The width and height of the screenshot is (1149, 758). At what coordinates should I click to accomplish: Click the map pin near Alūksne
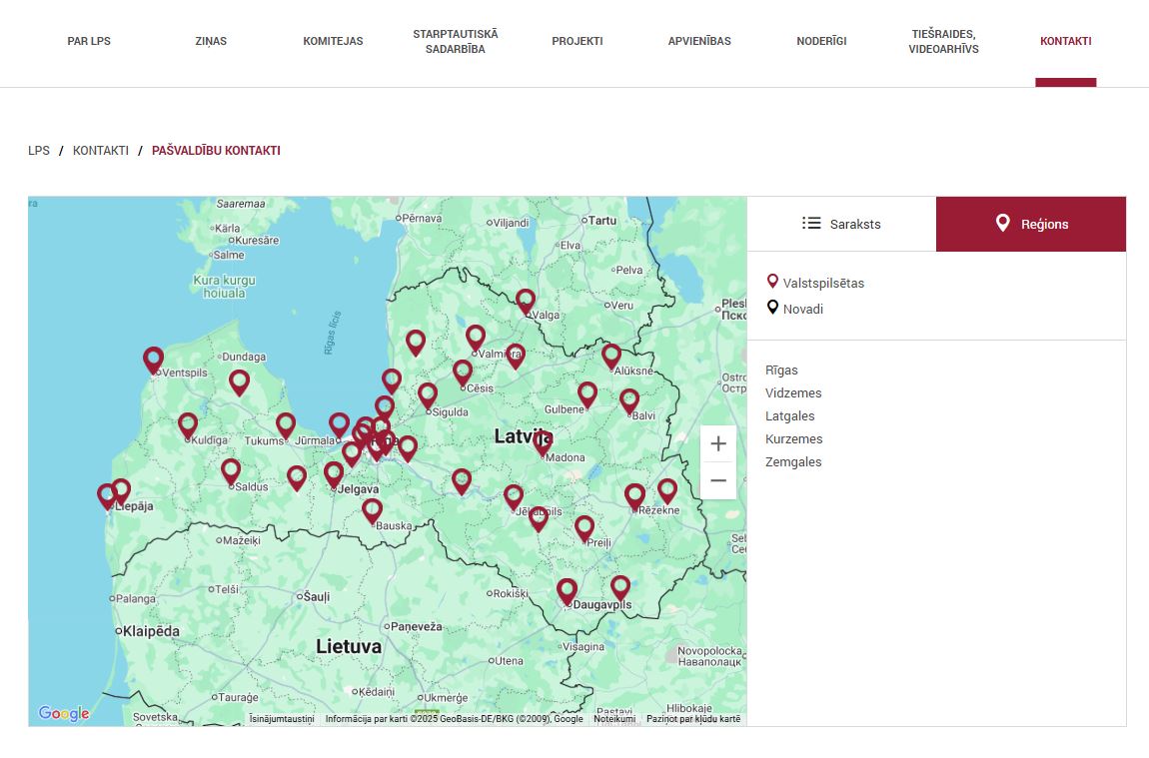611,356
